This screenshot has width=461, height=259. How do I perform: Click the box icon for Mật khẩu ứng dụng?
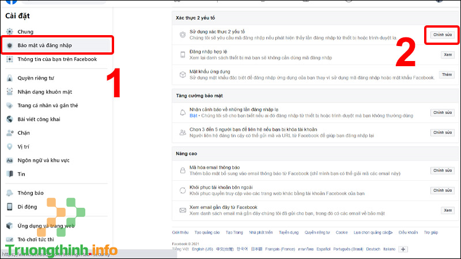pyautogui.click(x=183, y=75)
